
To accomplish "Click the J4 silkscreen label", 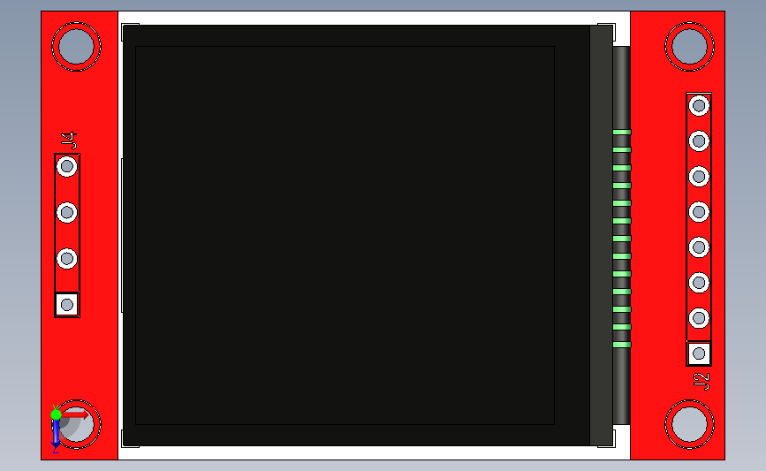I will (x=68, y=141).
